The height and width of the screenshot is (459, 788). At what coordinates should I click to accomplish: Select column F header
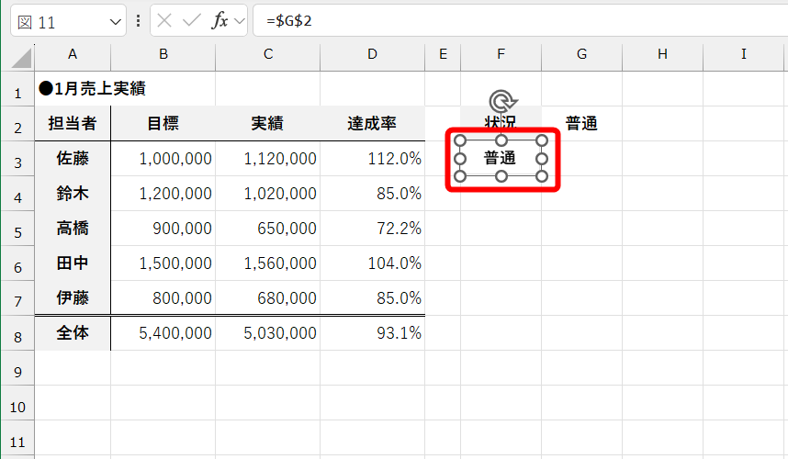[501, 55]
